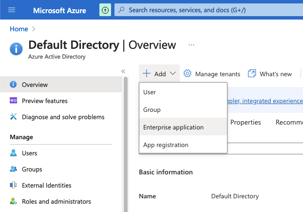Select User from the Add menu
The image size is (303, 212).
150,92
